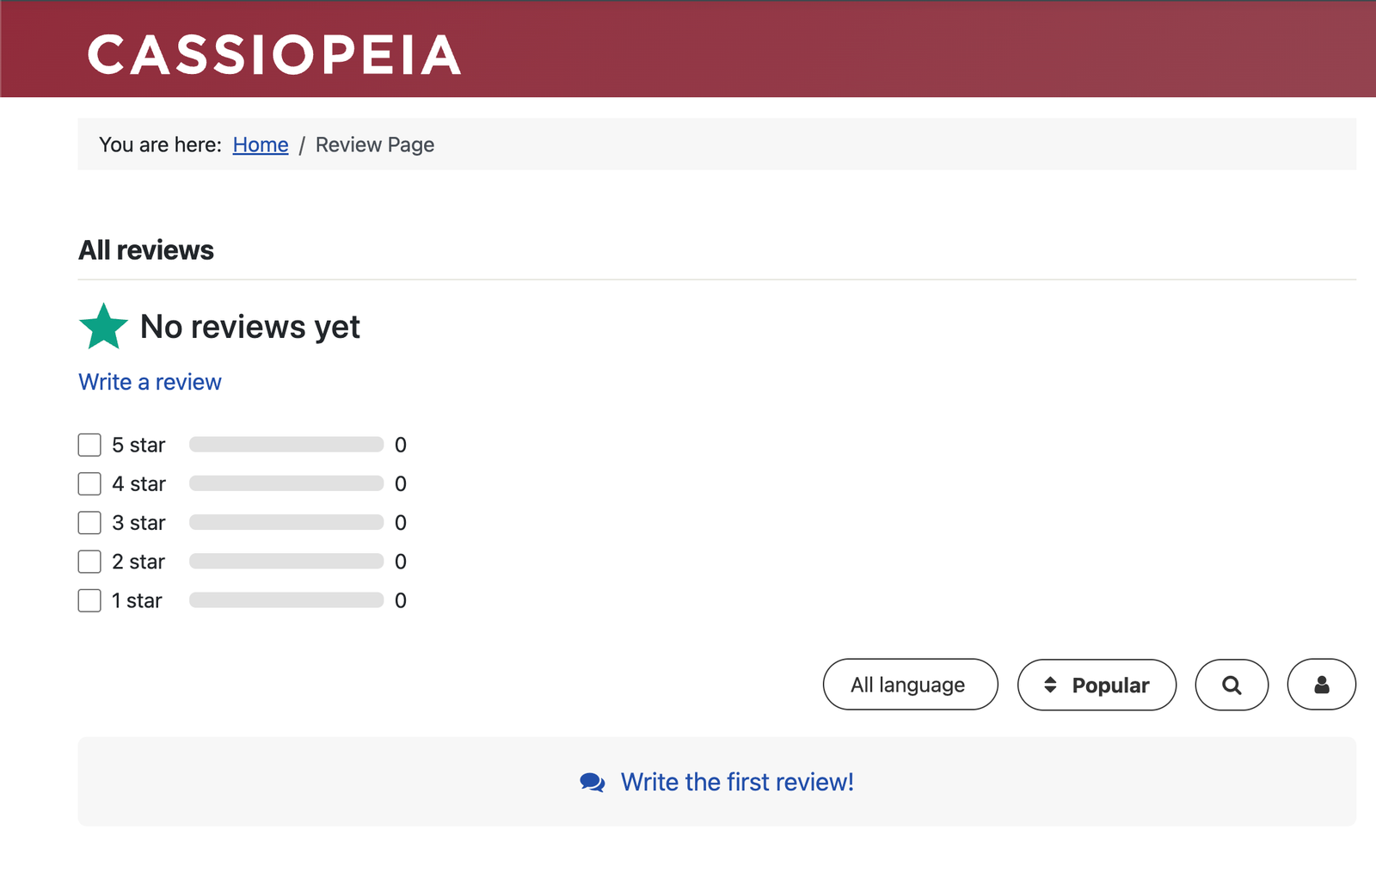The image size is (1376, 873).
Task: Click the sort arrows icon beside Popular
Action: [1050, 685]
